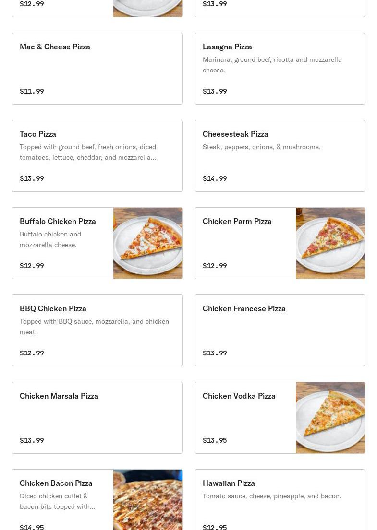Viewport: 377px width, 530px height.
Task: Click the Lasagna Pizza description text
Action: (272, 65)
